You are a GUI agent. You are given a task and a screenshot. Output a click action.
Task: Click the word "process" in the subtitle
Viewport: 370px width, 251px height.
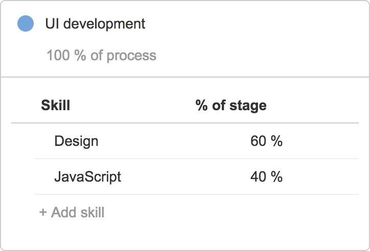tap(131, 56)
